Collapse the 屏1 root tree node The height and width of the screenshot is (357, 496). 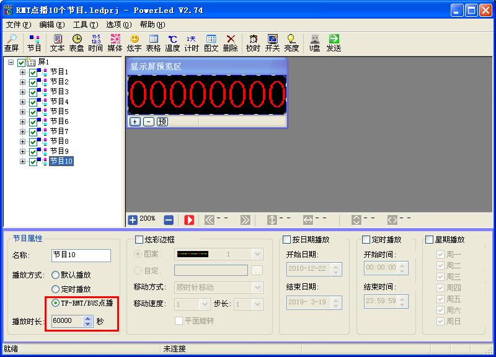[11, 63]
